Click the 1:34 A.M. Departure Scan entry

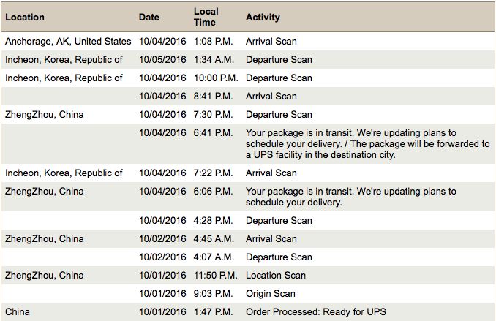(279, 60)
